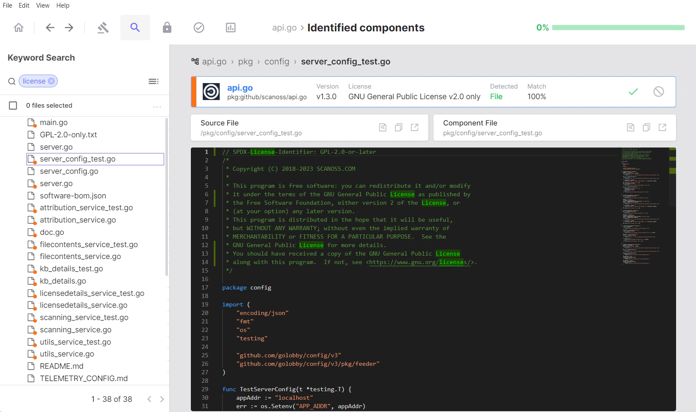This screenshot has width=696, height=412.
Task: Copy the Component File path
Action: 646,127
